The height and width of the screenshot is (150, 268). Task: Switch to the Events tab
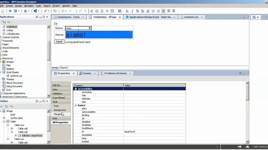87,73
